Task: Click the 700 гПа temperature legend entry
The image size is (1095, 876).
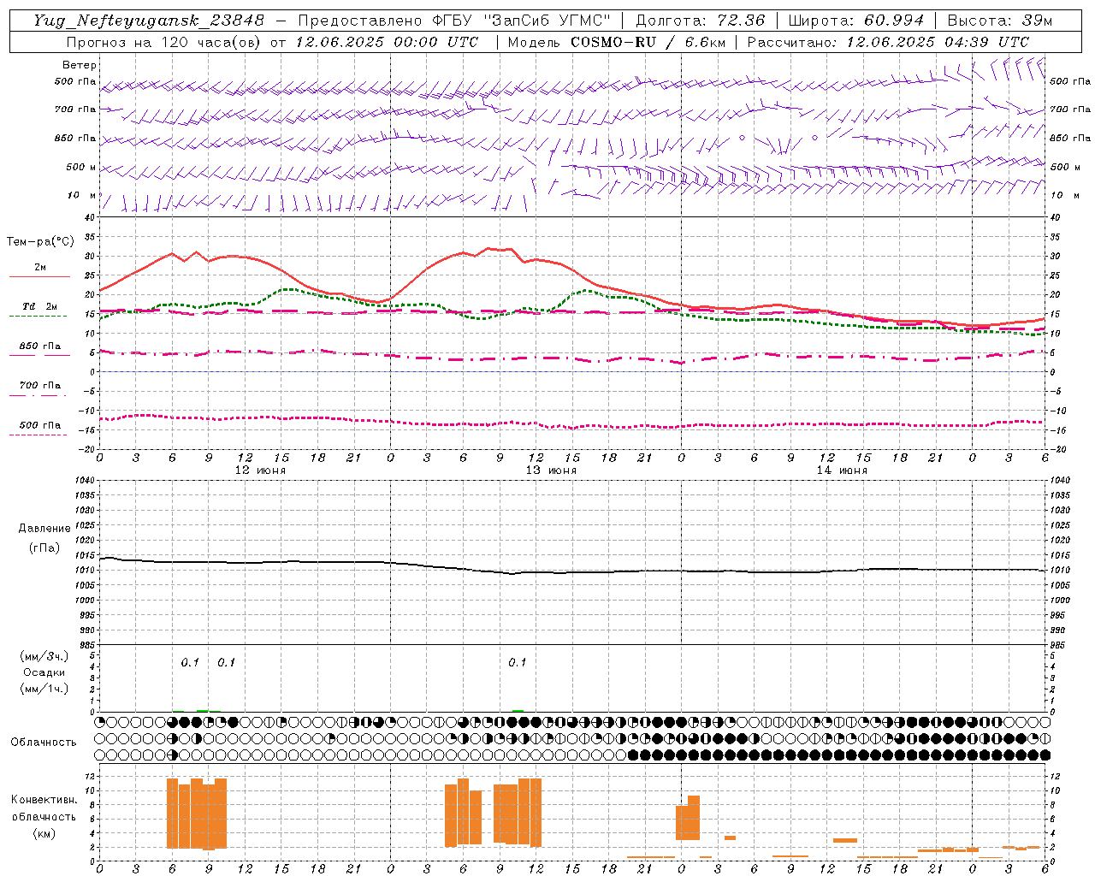Action: coord(40,386)
